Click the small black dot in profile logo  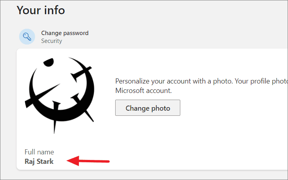click(49, 62)
